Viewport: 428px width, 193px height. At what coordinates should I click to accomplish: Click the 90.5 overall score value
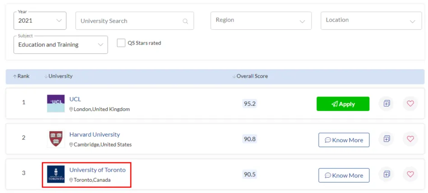coord(250,174)
